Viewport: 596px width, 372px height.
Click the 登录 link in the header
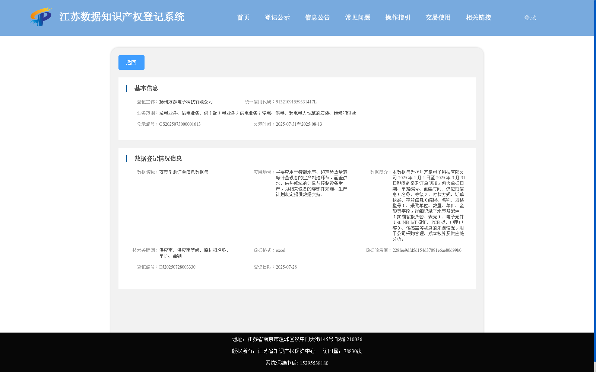click(530, 17)
